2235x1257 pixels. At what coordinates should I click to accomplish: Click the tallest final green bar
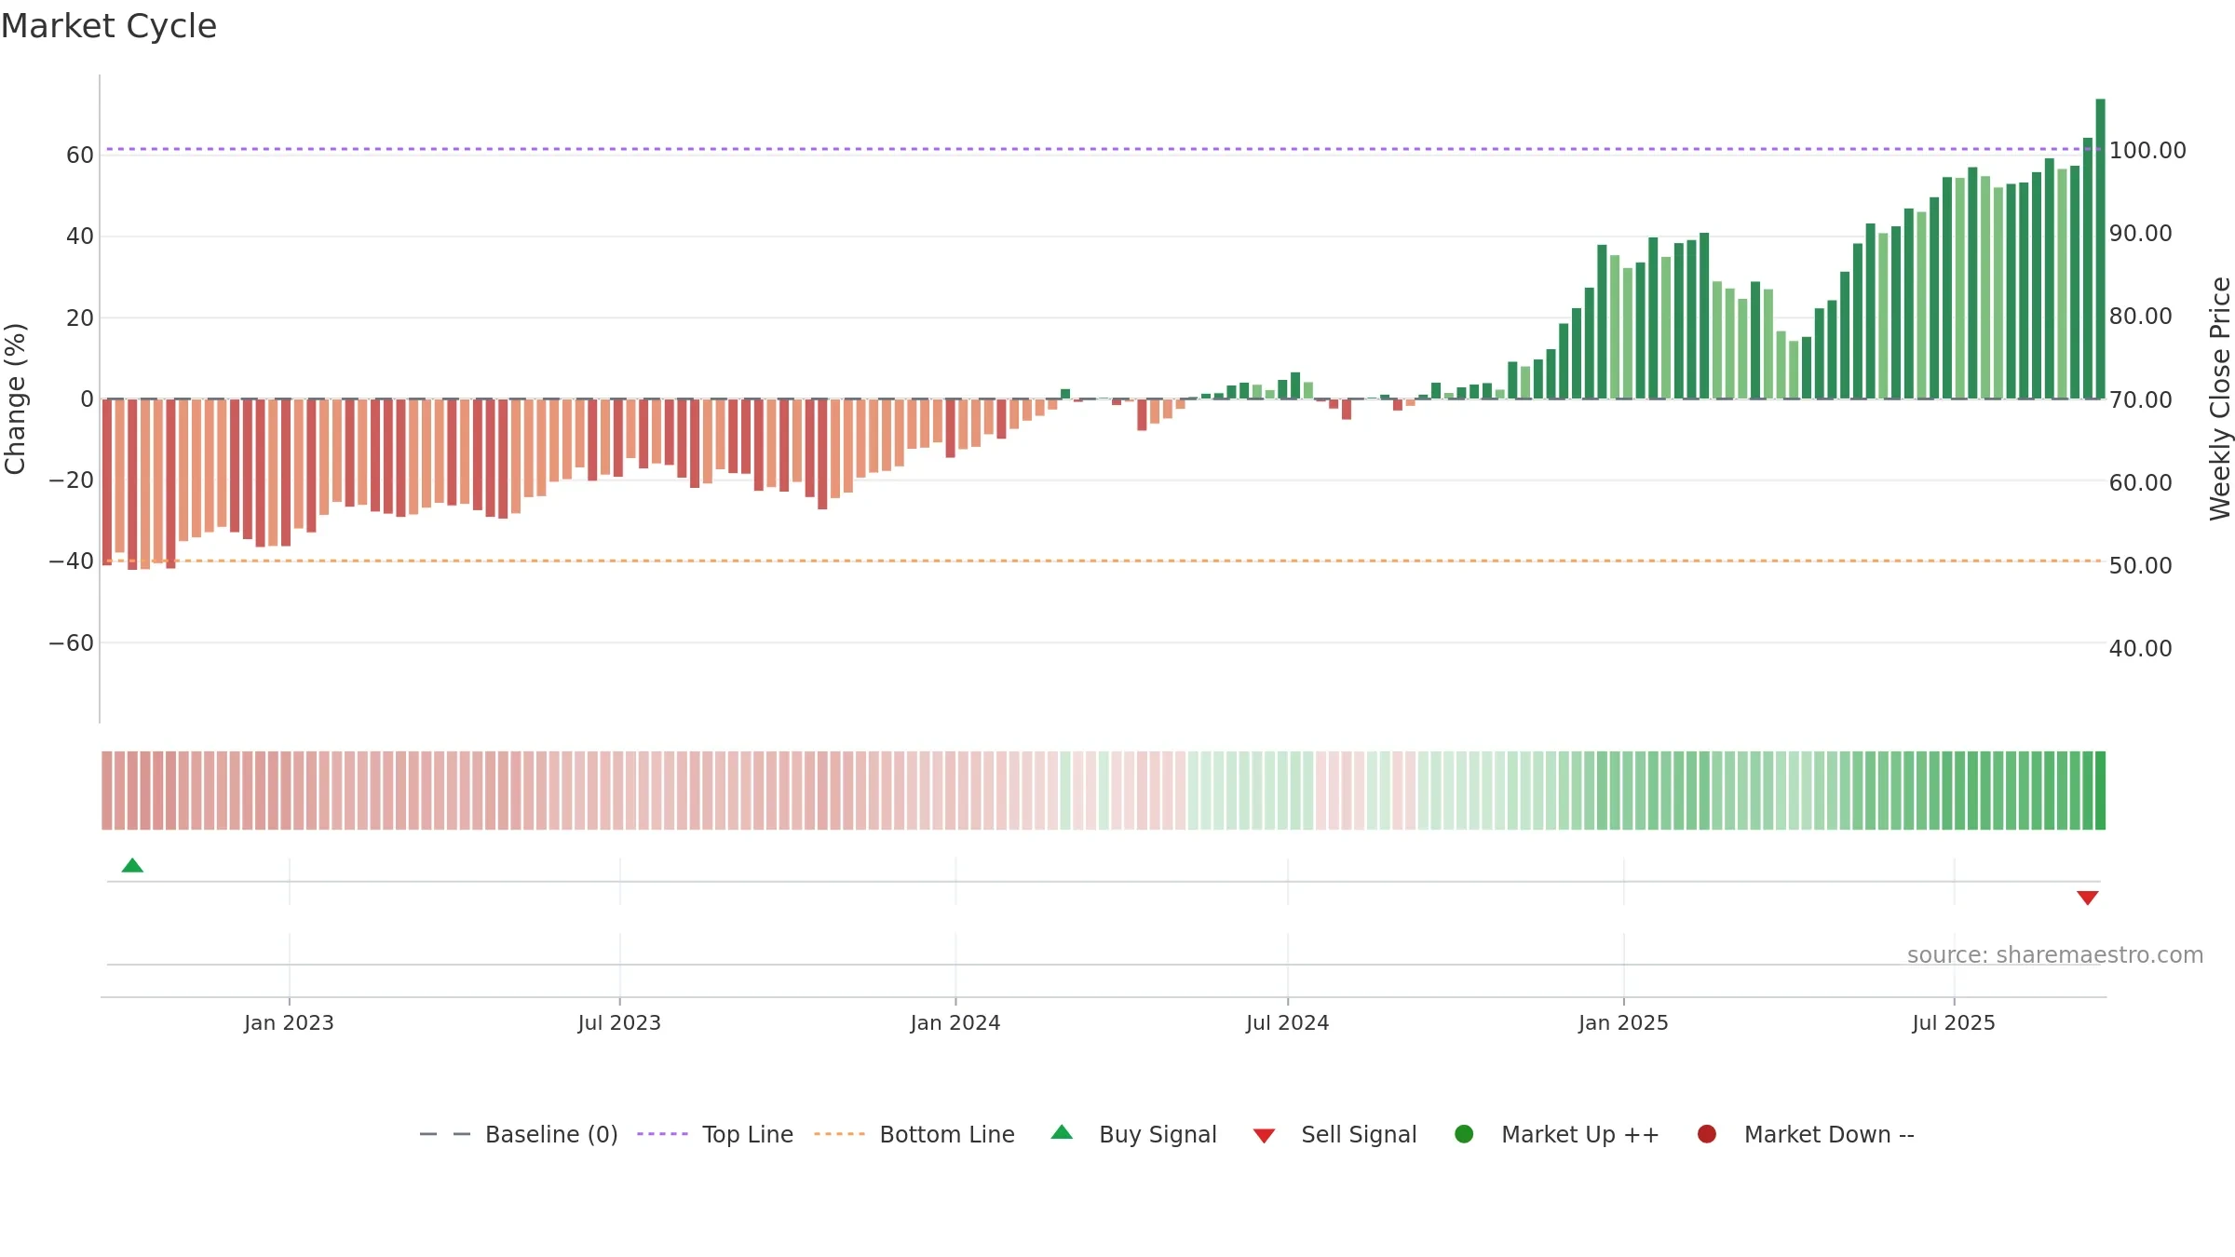point(2100,249)
